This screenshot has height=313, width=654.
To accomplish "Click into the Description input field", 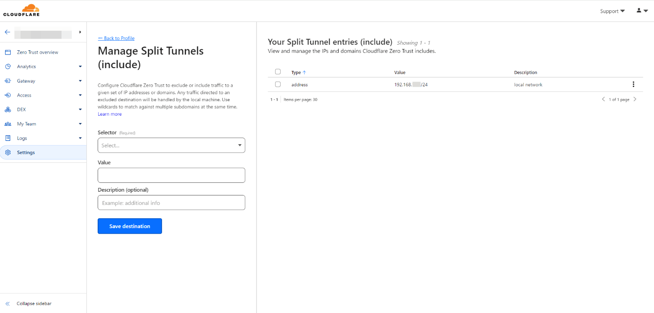I will (x=171, y=202).
